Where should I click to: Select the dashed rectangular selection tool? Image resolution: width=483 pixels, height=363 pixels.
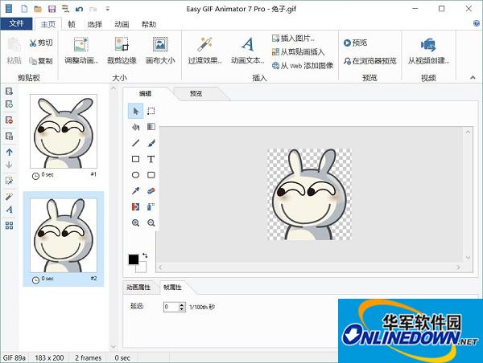151,111
